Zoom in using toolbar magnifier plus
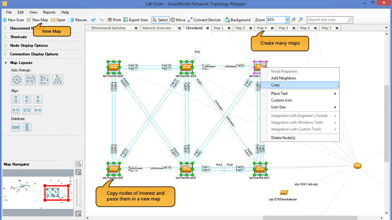Viewport: 392px width, 220px height. [294, 20]
